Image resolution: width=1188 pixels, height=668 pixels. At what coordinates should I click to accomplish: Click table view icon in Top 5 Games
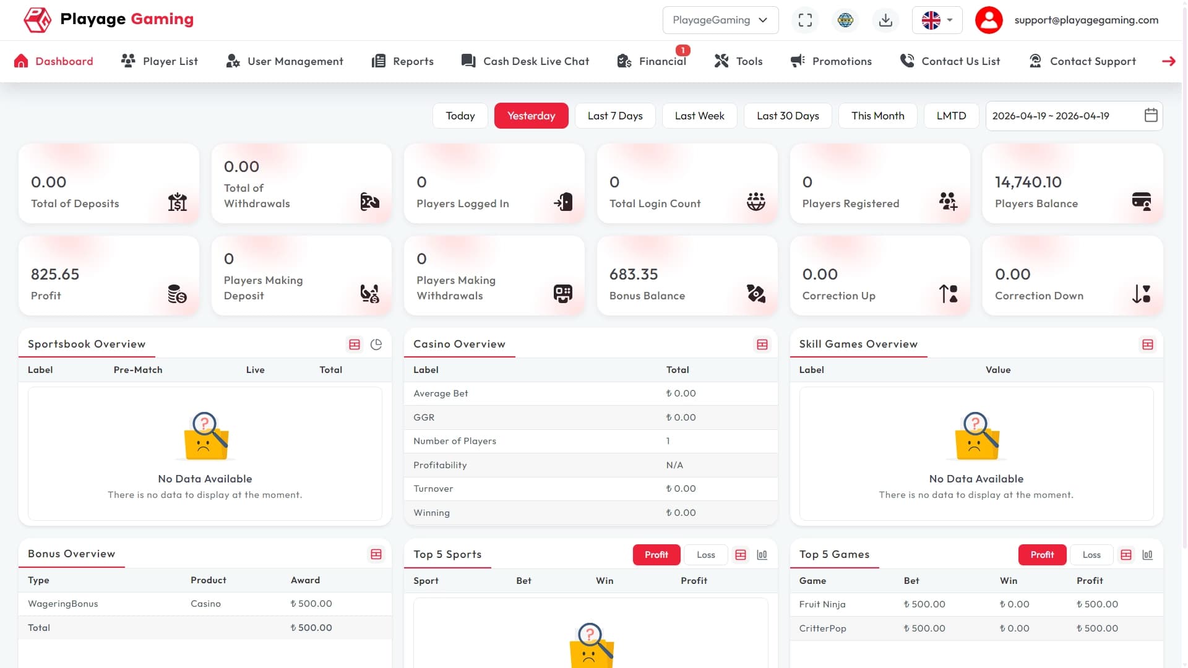(x=1126, y=555)
